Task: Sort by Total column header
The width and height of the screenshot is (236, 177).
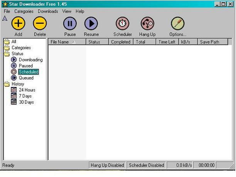Action: coord(145,42)
